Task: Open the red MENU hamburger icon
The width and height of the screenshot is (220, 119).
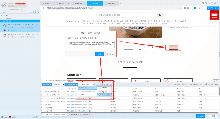Action: pyautogui.click(x=215, y=15)
